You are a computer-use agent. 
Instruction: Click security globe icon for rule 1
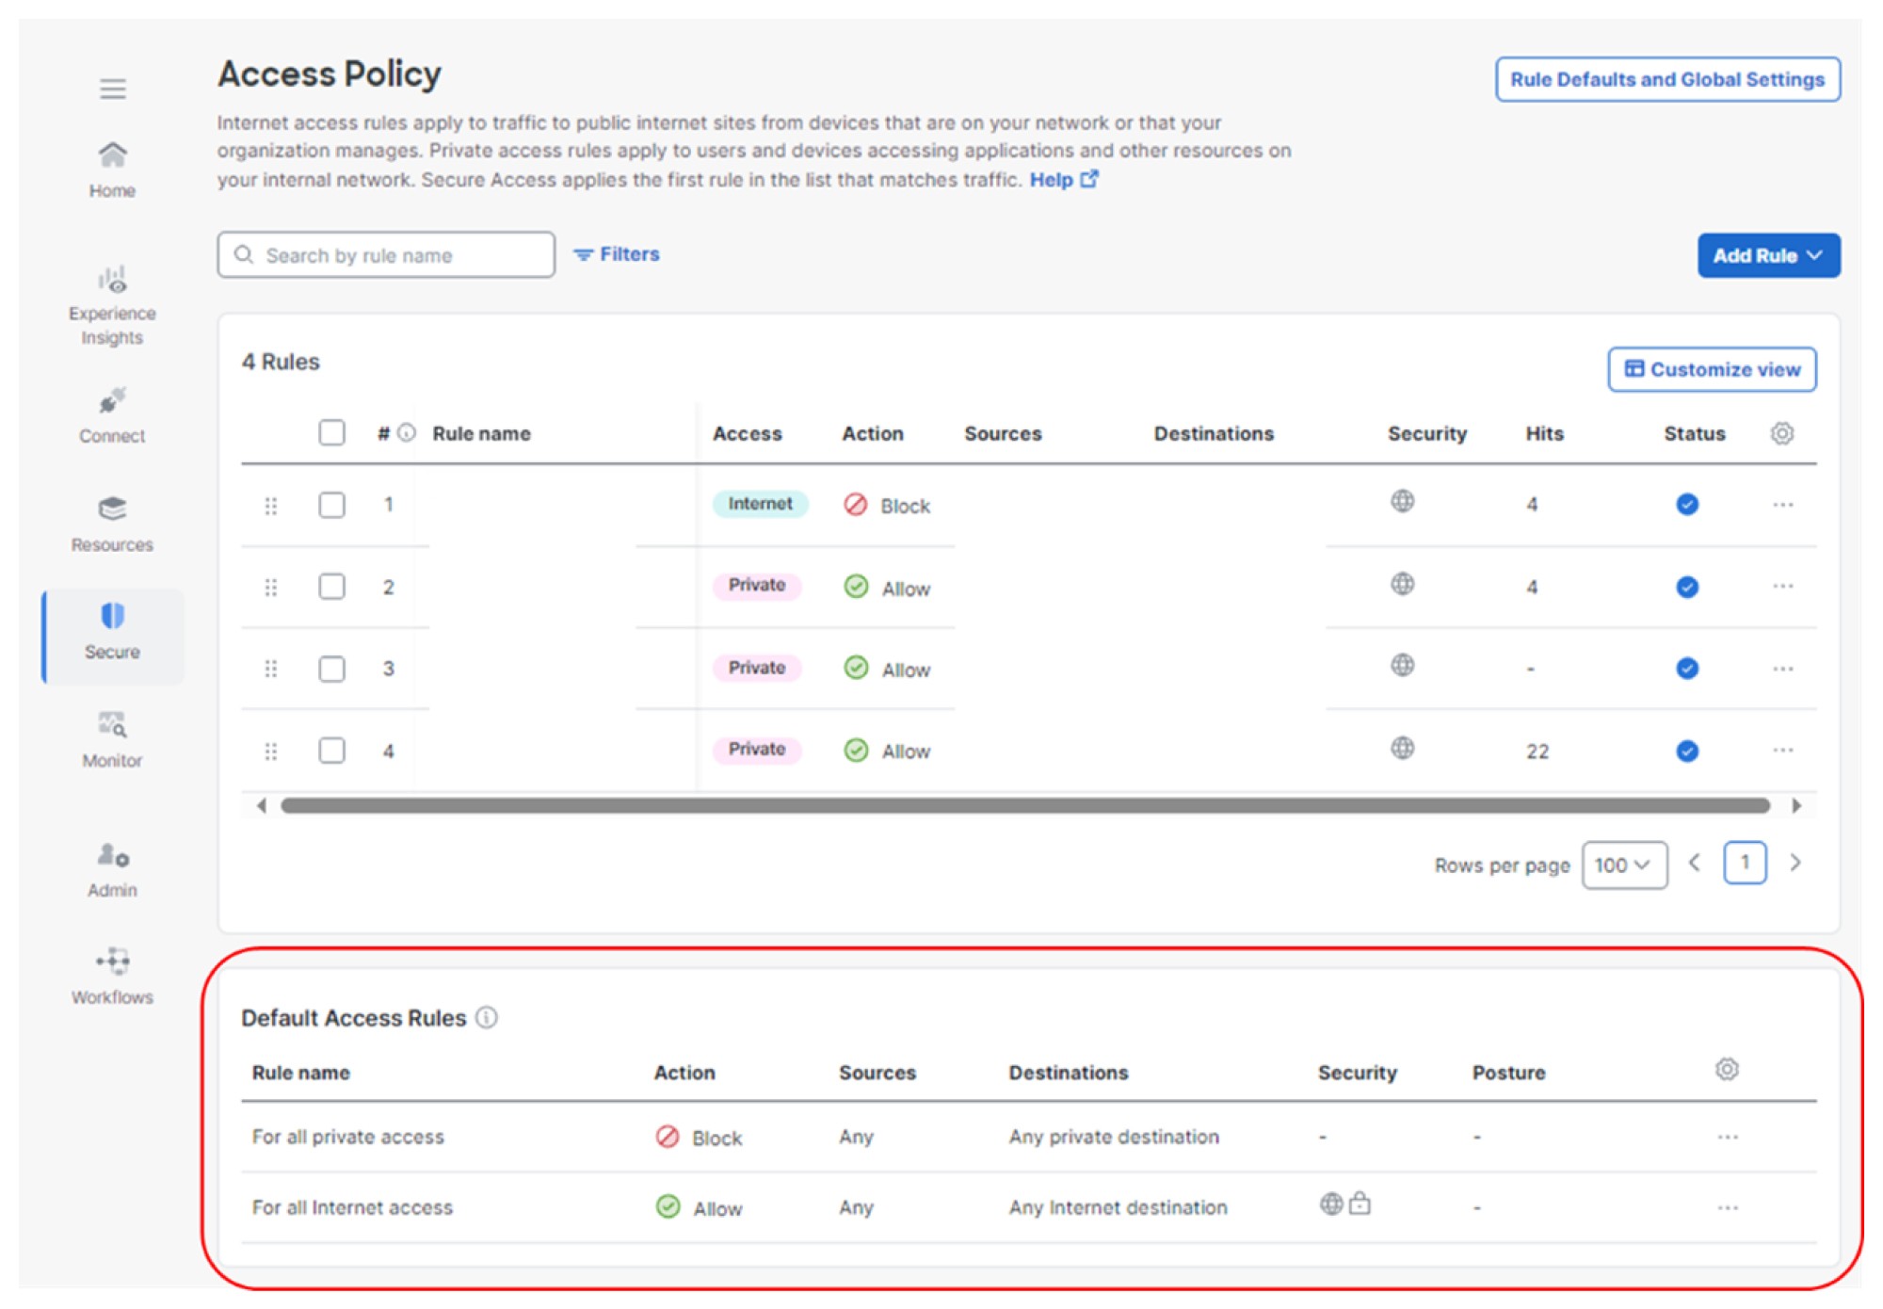(1403, 501)
